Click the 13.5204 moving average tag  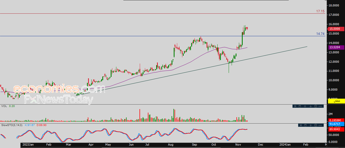tap(336, 47)
